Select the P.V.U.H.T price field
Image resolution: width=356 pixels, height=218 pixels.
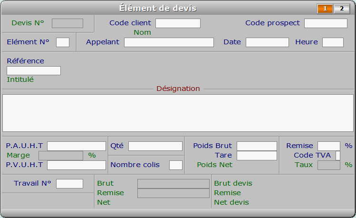coord(77,165)
